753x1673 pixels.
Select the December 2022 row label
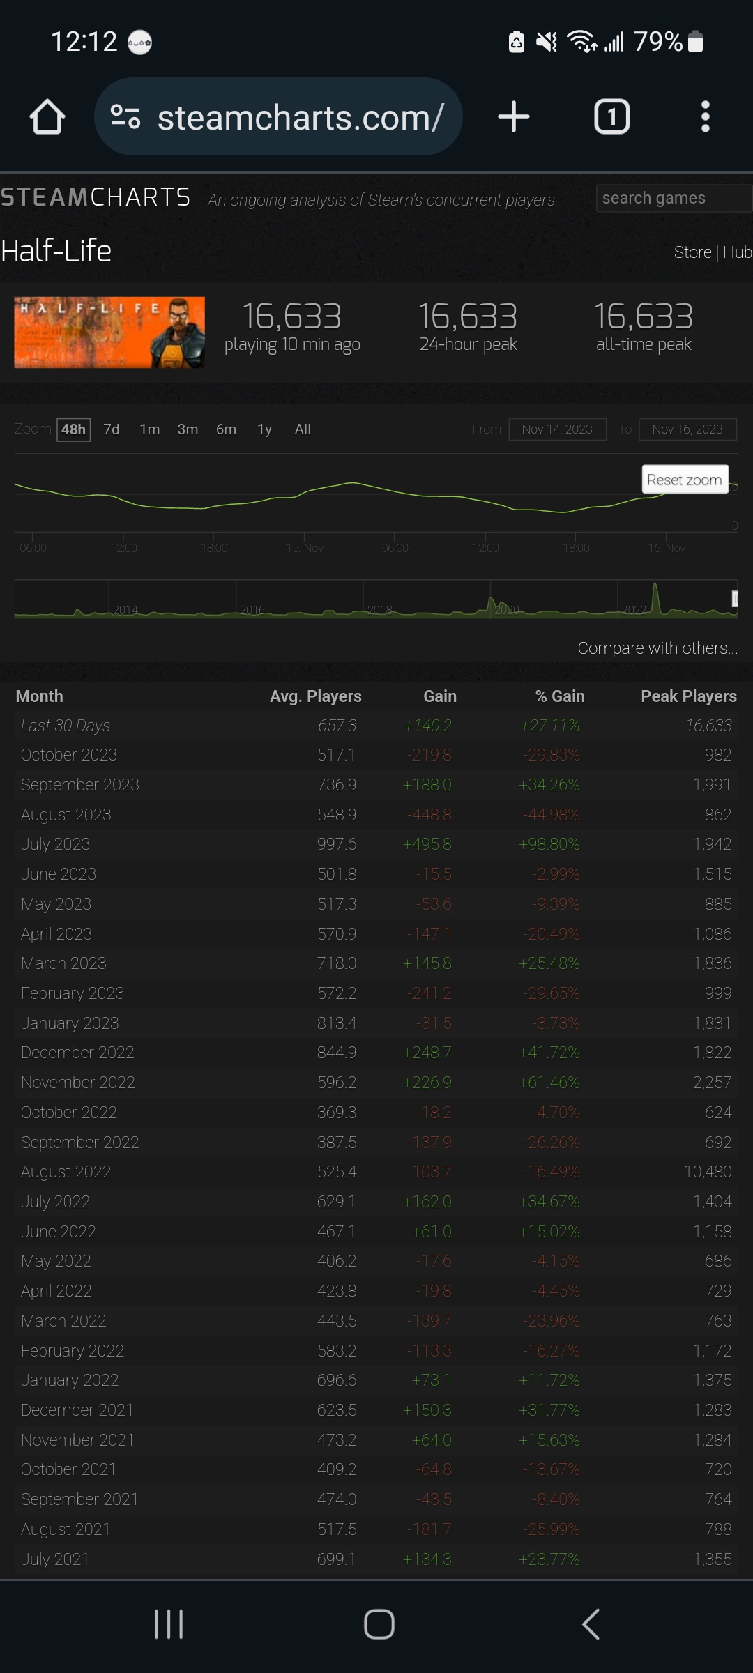click(77, 1053)
